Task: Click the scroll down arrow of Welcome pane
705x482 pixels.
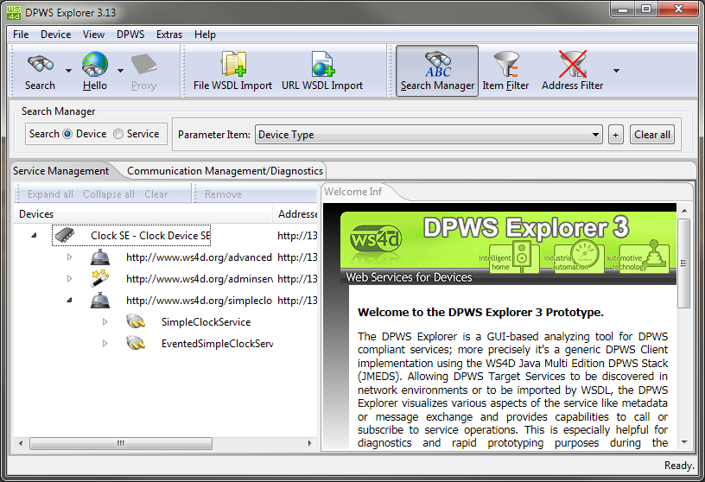Action: coord(684,442)
